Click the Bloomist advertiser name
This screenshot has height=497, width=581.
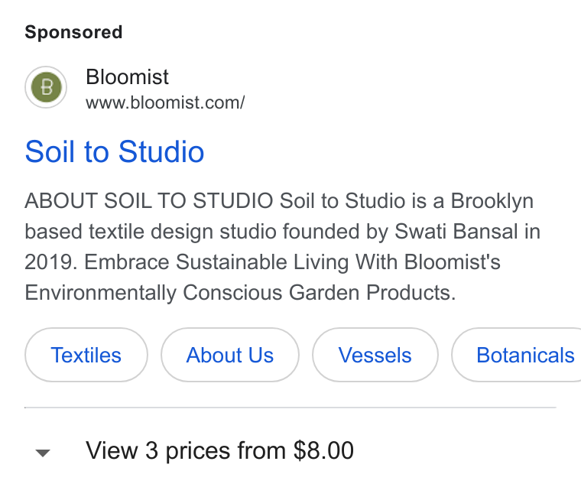coord(127,77)
